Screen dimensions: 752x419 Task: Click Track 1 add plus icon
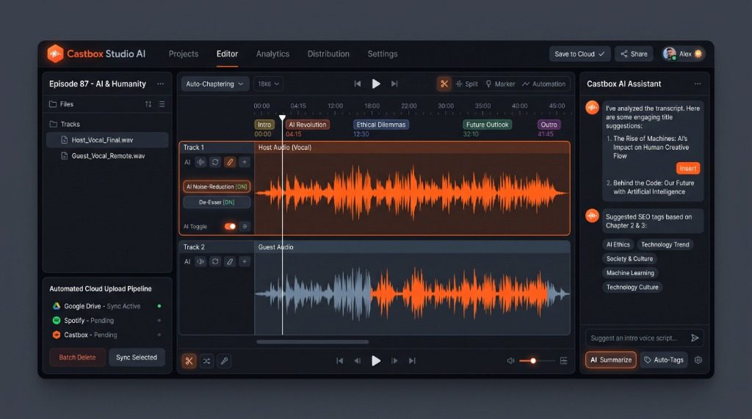(x=245, y=162)
